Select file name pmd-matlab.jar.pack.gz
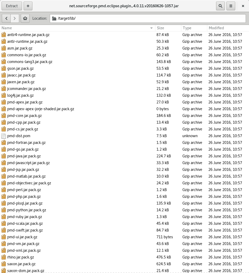Image resolution: width=249 pixels, height=273 pixels. click(x=26, y=176)
